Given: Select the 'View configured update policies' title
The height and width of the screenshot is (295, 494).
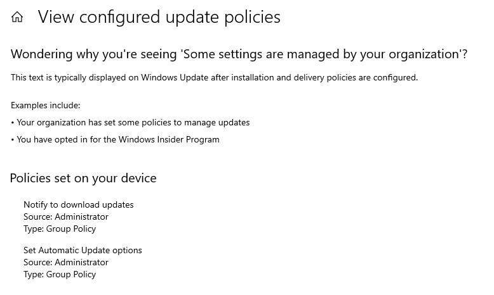Looking at the screenshot, I should [159, 17].
